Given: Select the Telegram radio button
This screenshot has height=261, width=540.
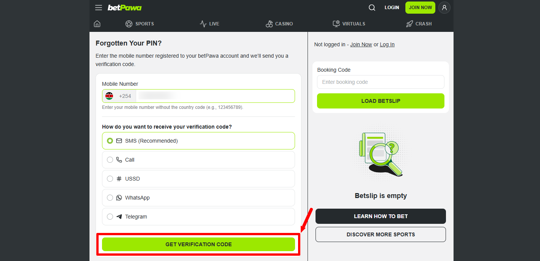Looking at the screenshot, I should click(x=110, y=217).
